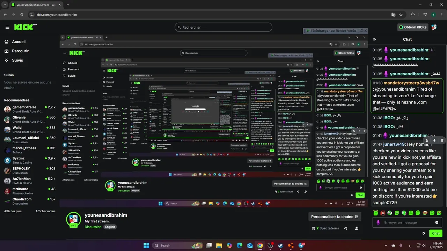Click the younesandibrahim live avatar
This screenshot has width=447, height=251.
coord(73,220)
